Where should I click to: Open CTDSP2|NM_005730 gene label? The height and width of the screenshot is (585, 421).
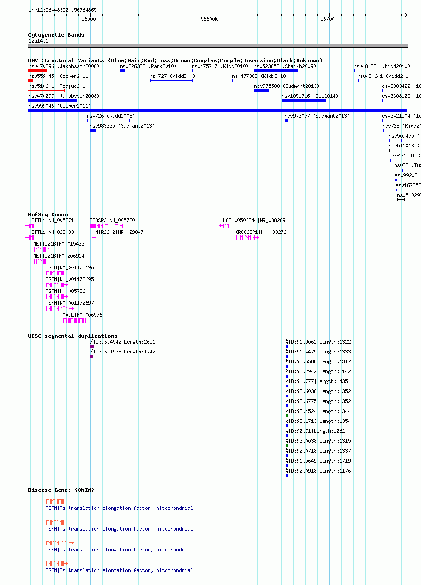coord(112,221)
